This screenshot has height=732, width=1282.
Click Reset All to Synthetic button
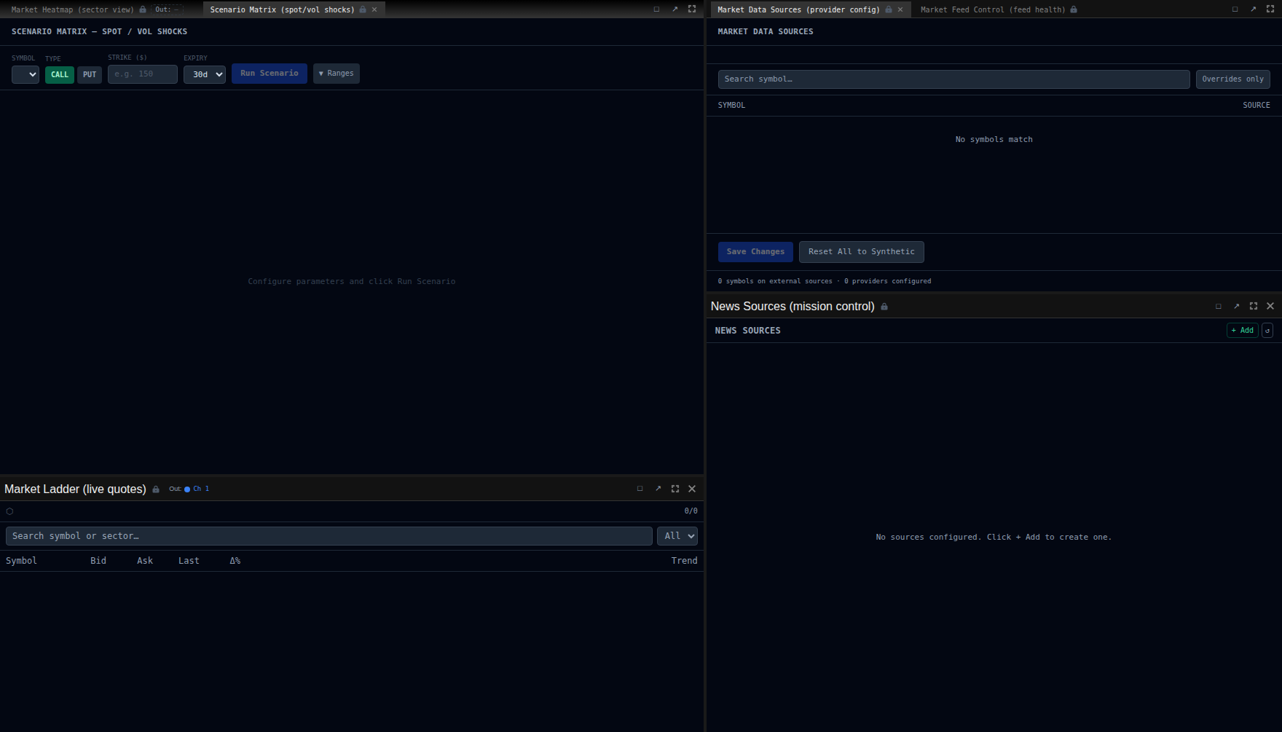click(861, 252)
